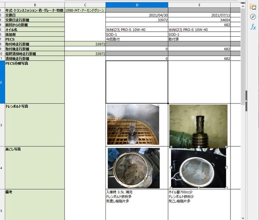Click SOD-1 cell in column D
Image resolution: width=259 pixels, height=220 pixels.
tap(137, 34)
